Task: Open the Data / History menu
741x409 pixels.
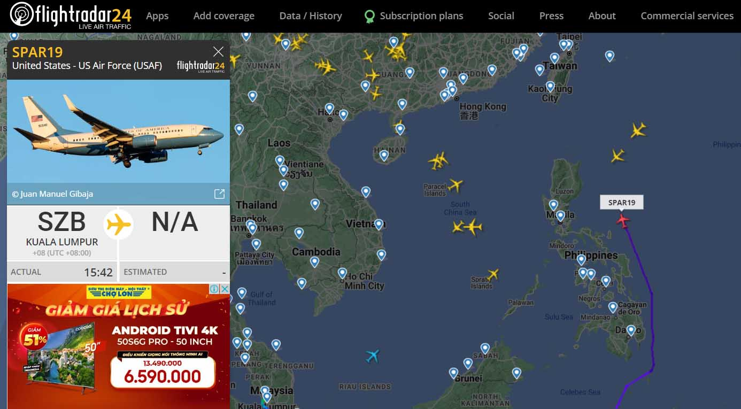Action: coord(311,16)
